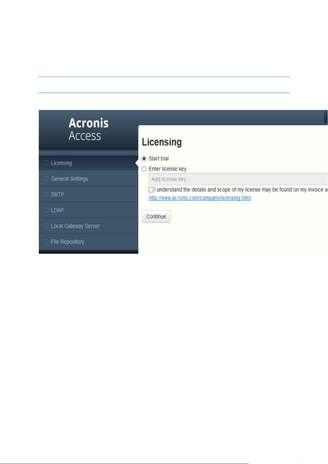Screen dimensions: 328x464
Task: Tick the license scope acknowledgment checkbox
Action: 151,190
